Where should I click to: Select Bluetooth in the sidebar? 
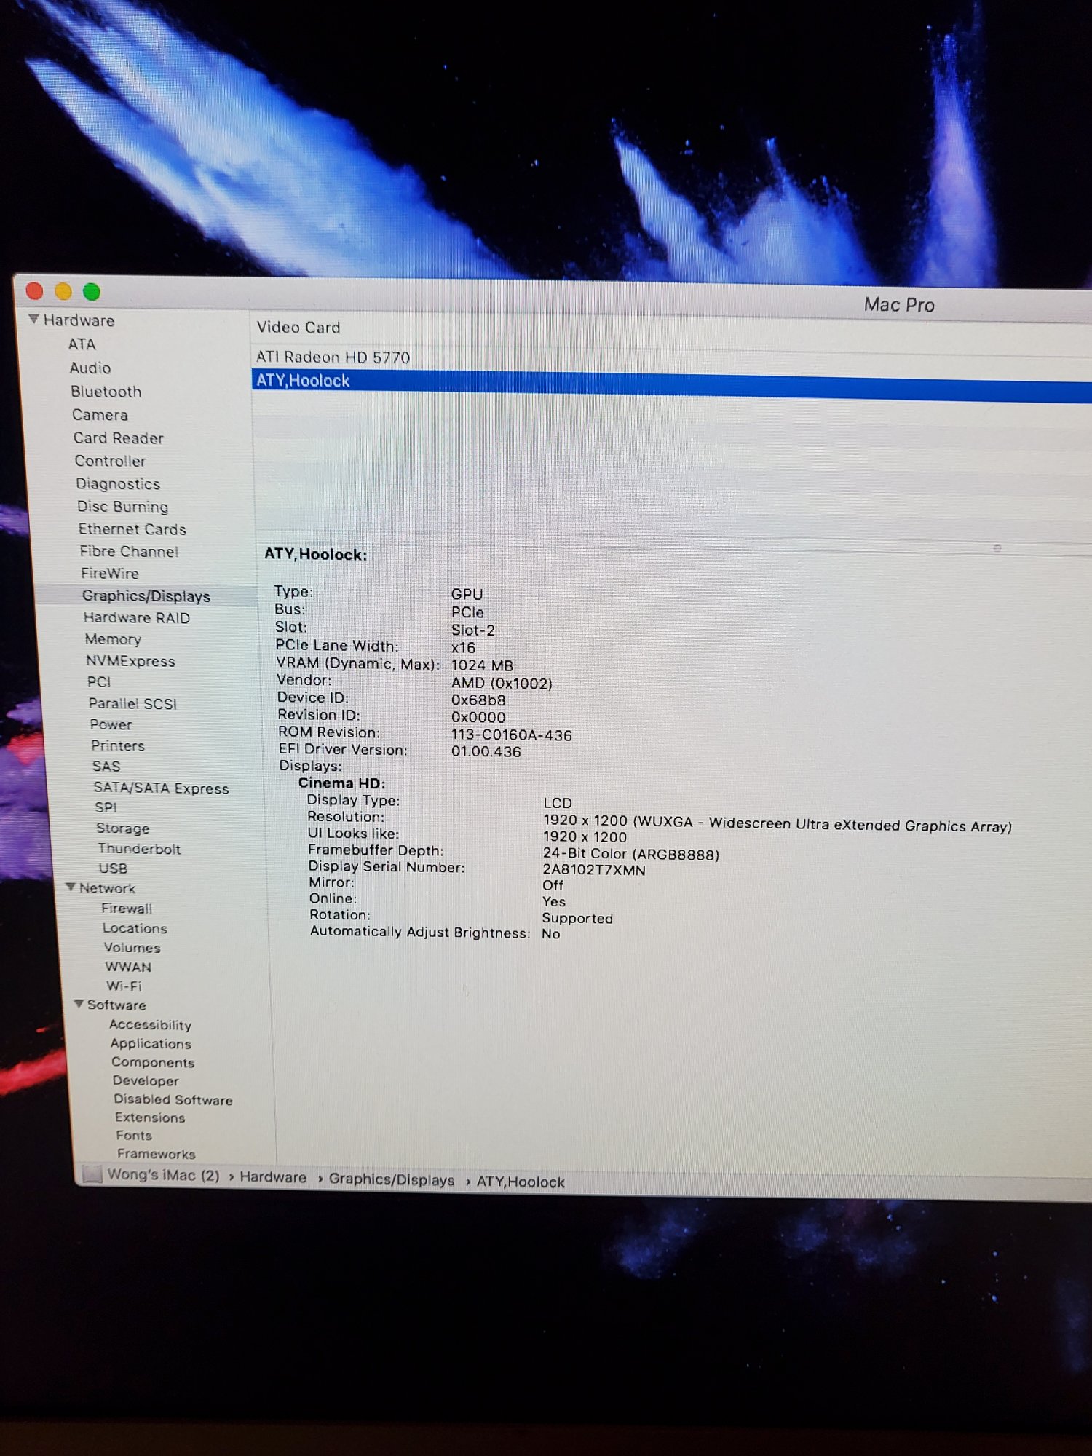106,392
